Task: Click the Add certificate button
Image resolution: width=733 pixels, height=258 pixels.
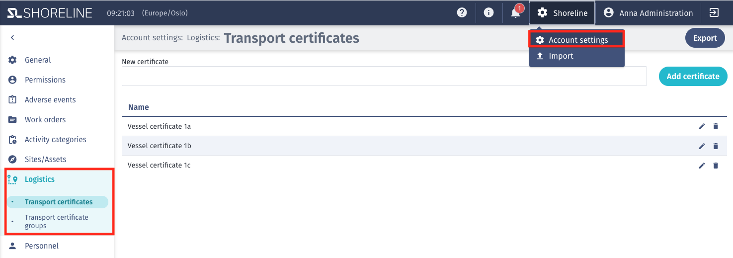Action: (x=693, y=76)
